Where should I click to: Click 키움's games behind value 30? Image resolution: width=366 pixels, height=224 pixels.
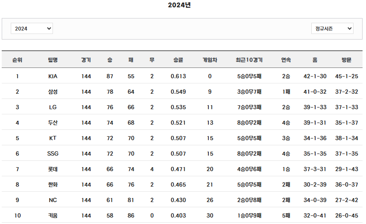210,215
